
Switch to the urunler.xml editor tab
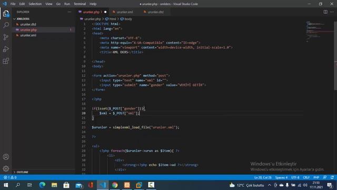tap(125, 12)
